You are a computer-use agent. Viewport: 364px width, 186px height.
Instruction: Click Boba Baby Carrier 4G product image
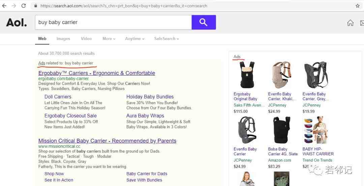click(281, 130)
